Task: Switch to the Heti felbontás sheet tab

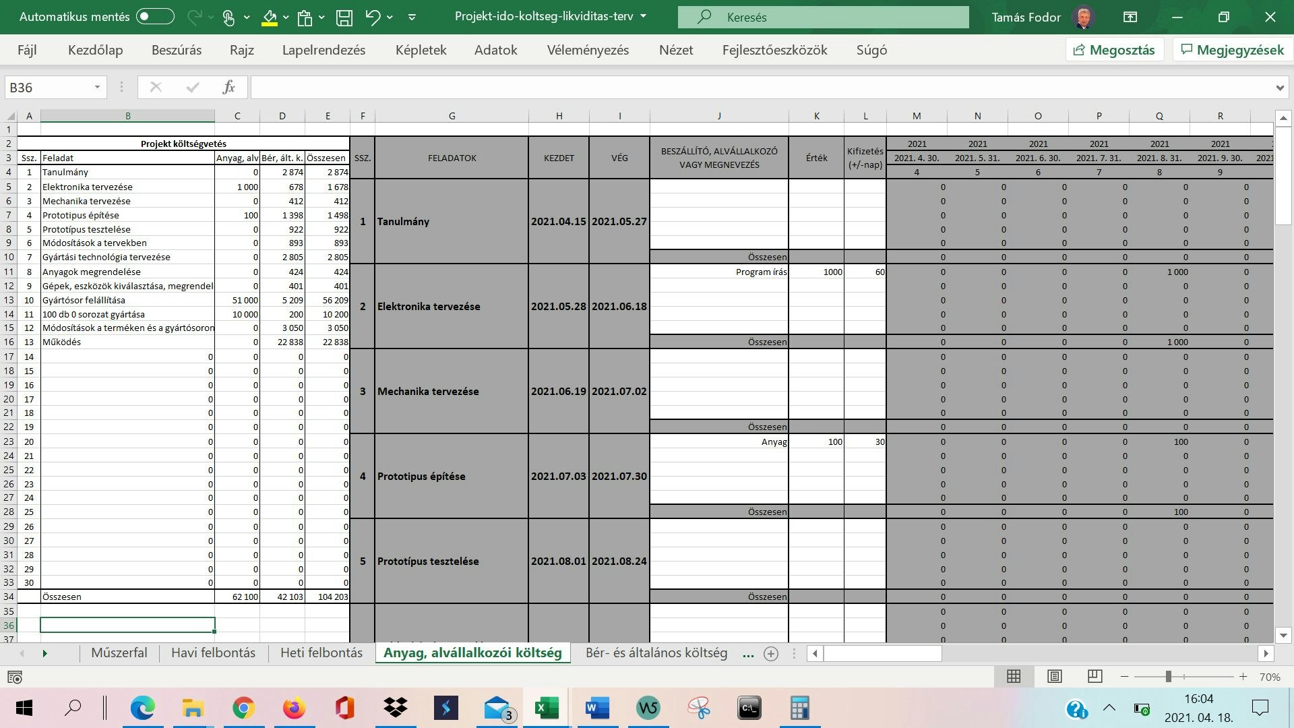Action: click(x=321, y=653)
